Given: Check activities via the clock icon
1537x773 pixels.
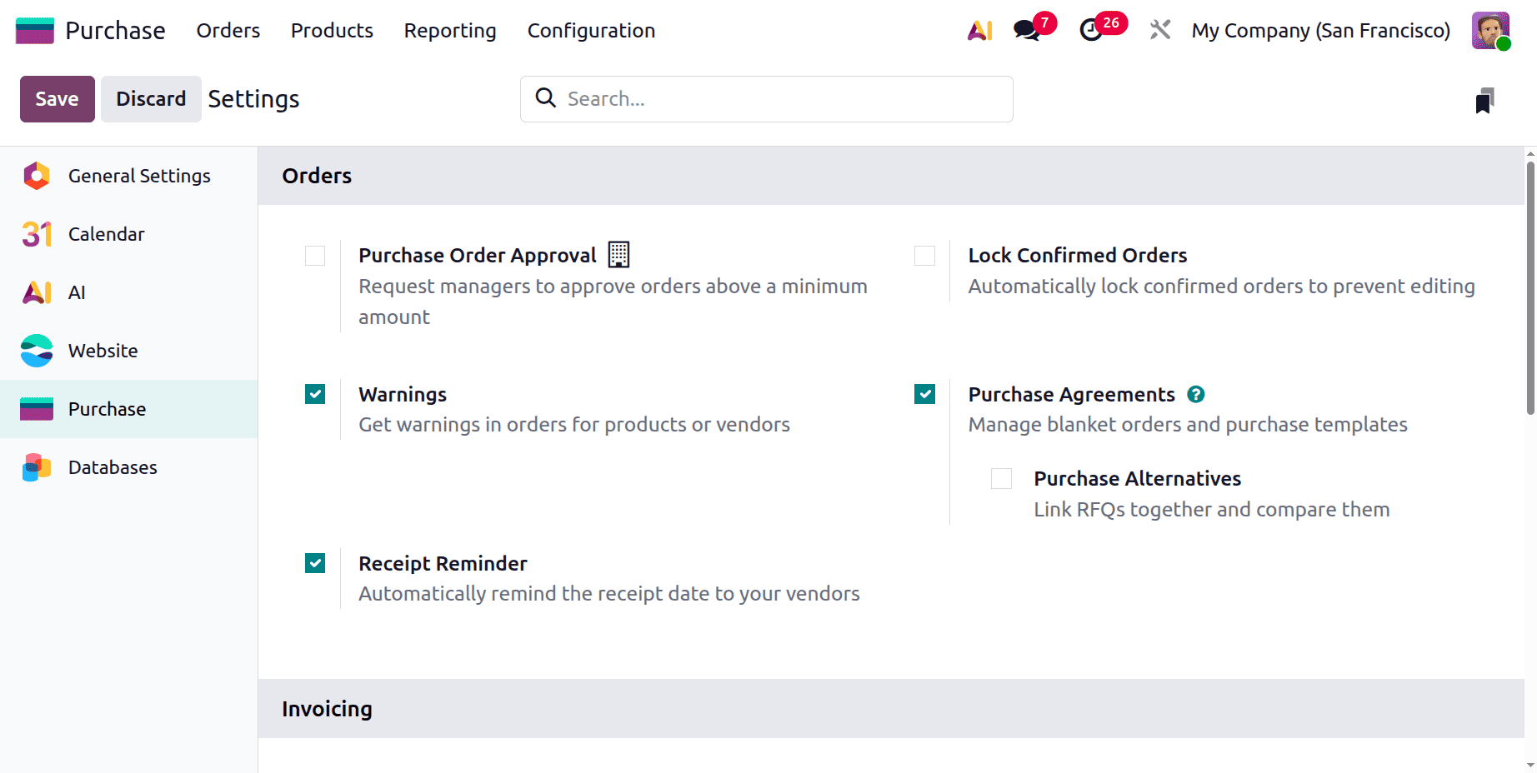Looking at the screenshot, I should [x=1092, y=30].
